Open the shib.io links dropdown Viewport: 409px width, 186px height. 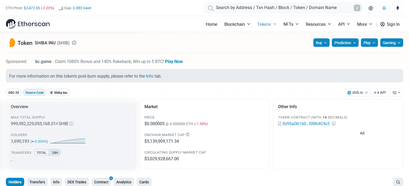tap(357, 92)
